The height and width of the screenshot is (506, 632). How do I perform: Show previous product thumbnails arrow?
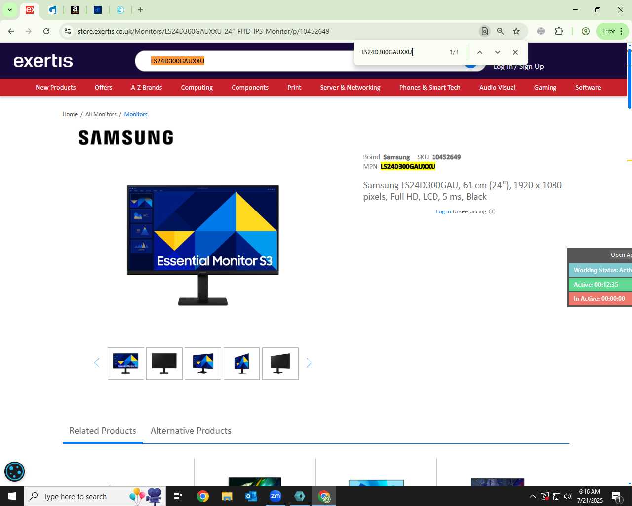click(97, 363)
